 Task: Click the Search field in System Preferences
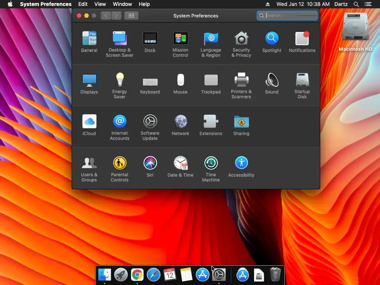point(287,16)
